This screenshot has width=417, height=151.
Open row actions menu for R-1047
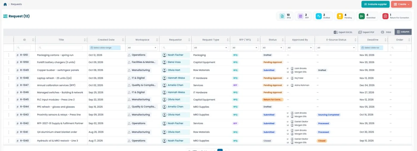(9, 85)
